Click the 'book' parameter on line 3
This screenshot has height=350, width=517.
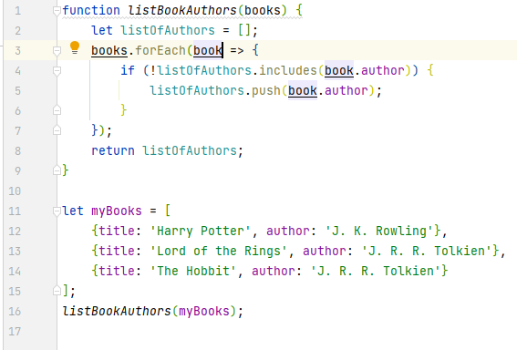click(x=208, y=51)
